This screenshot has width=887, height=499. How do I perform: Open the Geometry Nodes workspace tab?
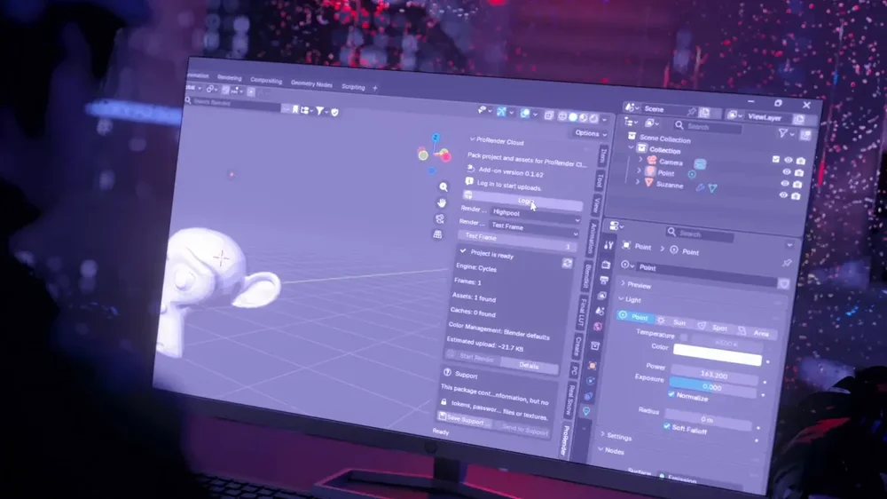(x=311, y=83)
